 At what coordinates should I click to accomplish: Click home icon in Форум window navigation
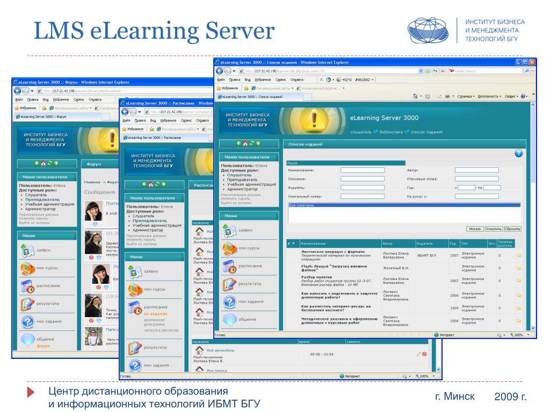43,163
